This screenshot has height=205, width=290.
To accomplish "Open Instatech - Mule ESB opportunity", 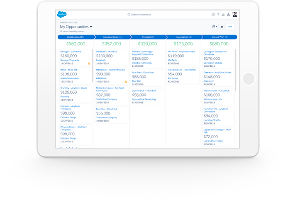I will pos(107,51).
